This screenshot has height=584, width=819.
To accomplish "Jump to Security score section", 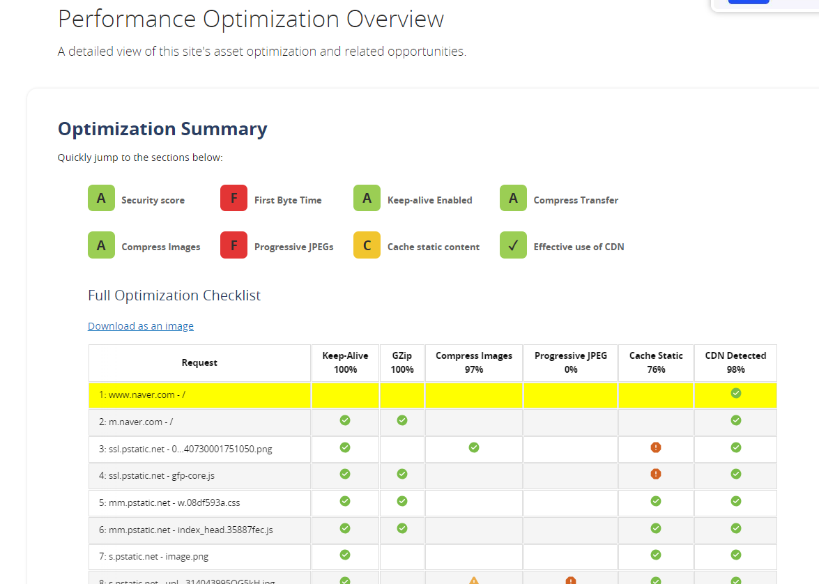I will coord(153,200).
